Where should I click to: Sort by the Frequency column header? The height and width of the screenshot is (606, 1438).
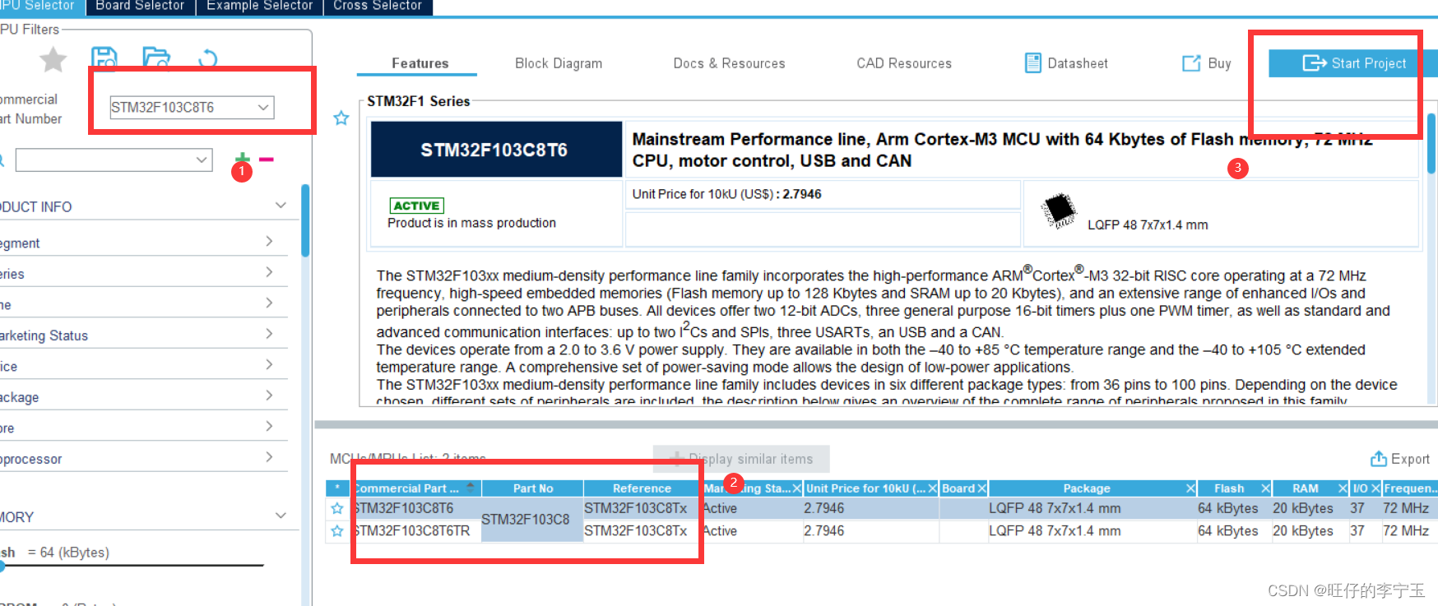(x=1410, y=488)
